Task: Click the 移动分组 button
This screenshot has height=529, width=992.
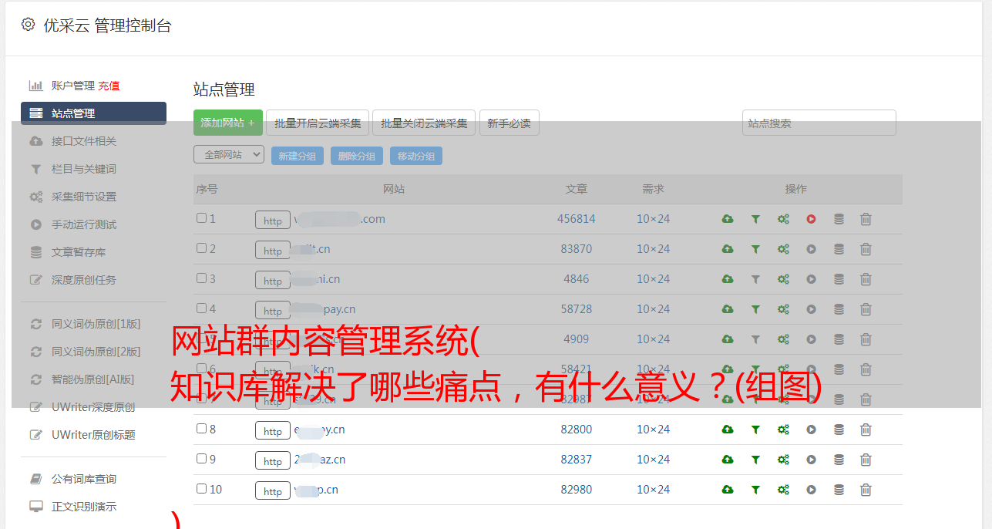Action: pos(416,156)
